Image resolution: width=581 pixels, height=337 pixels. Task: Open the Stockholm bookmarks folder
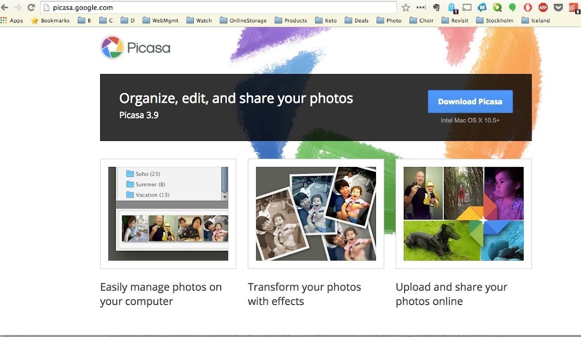point(494,20)
